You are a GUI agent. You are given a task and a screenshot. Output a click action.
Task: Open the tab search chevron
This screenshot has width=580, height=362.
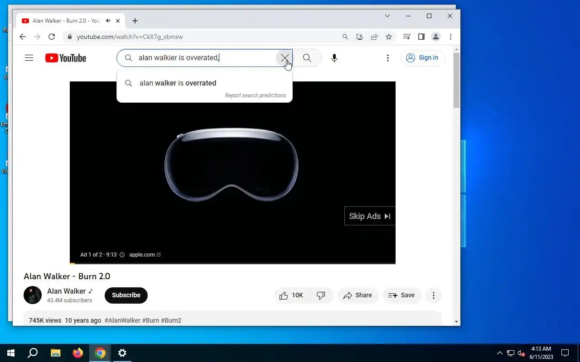click(x=387, y=16)
